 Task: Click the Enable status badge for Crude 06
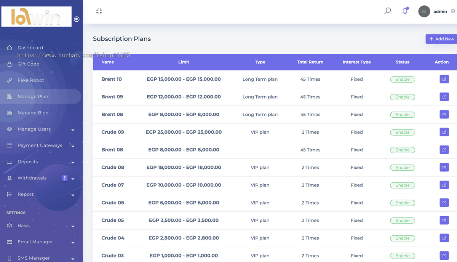403,203
